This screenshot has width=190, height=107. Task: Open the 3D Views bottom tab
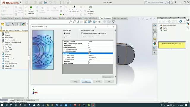point(20,100)
